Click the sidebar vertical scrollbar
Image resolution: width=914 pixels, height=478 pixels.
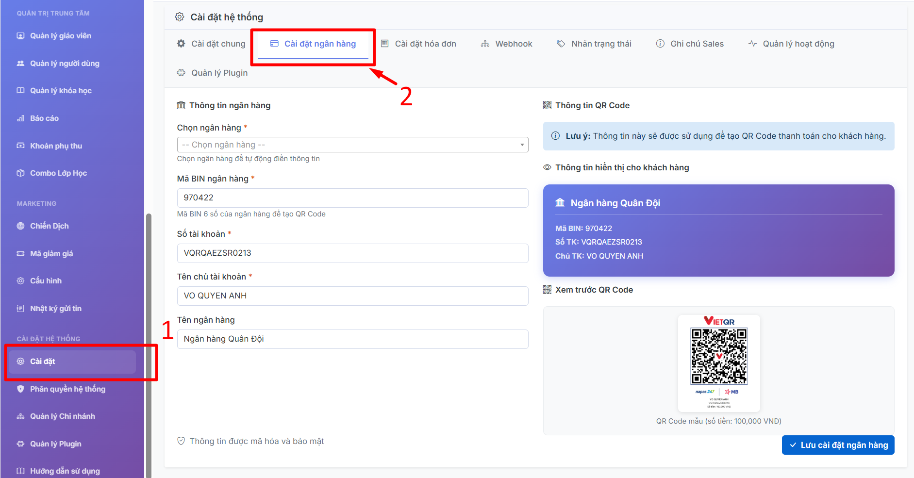[x=149, y=340]
